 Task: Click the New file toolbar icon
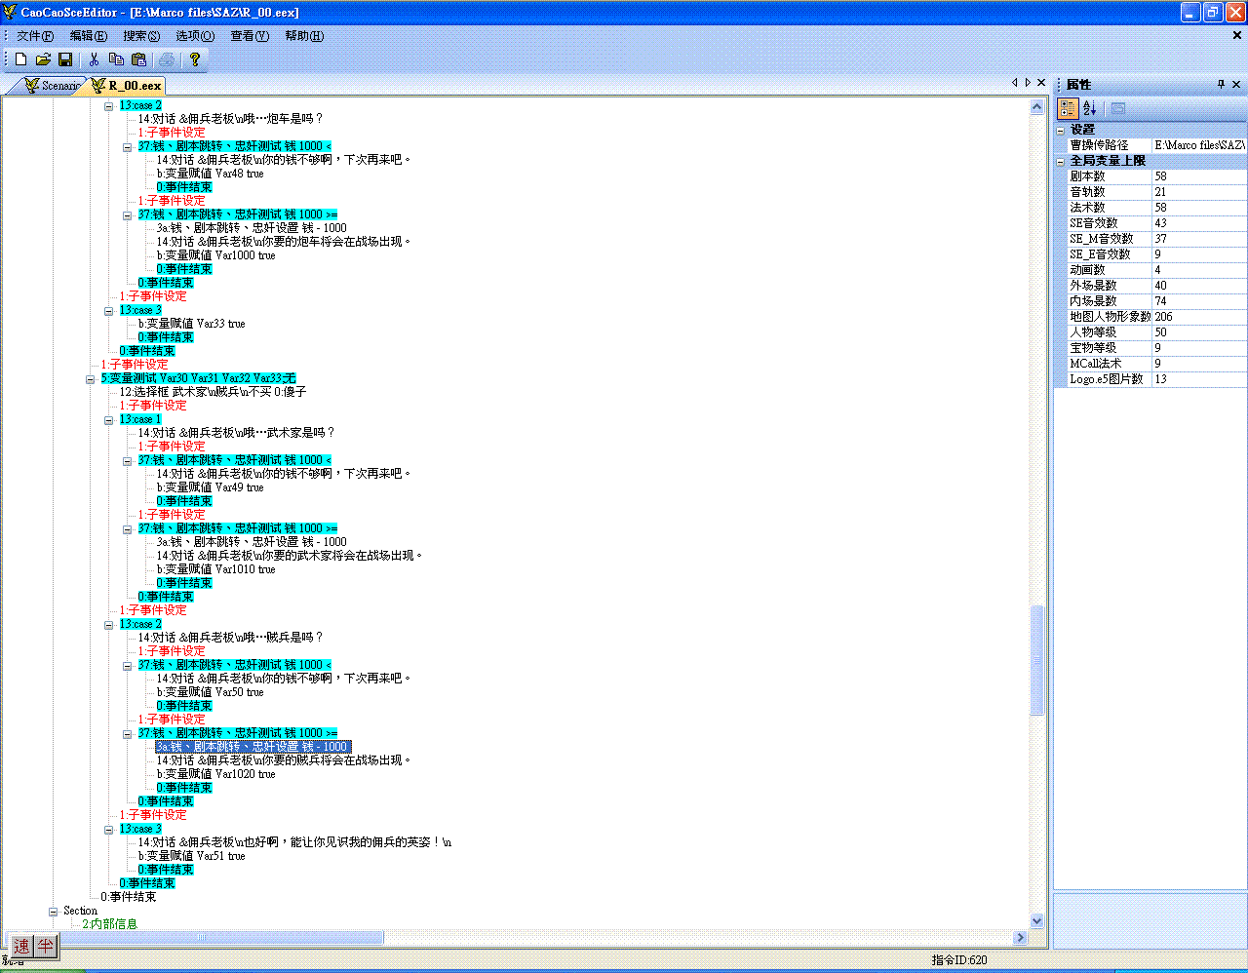(x=21, y=59)
